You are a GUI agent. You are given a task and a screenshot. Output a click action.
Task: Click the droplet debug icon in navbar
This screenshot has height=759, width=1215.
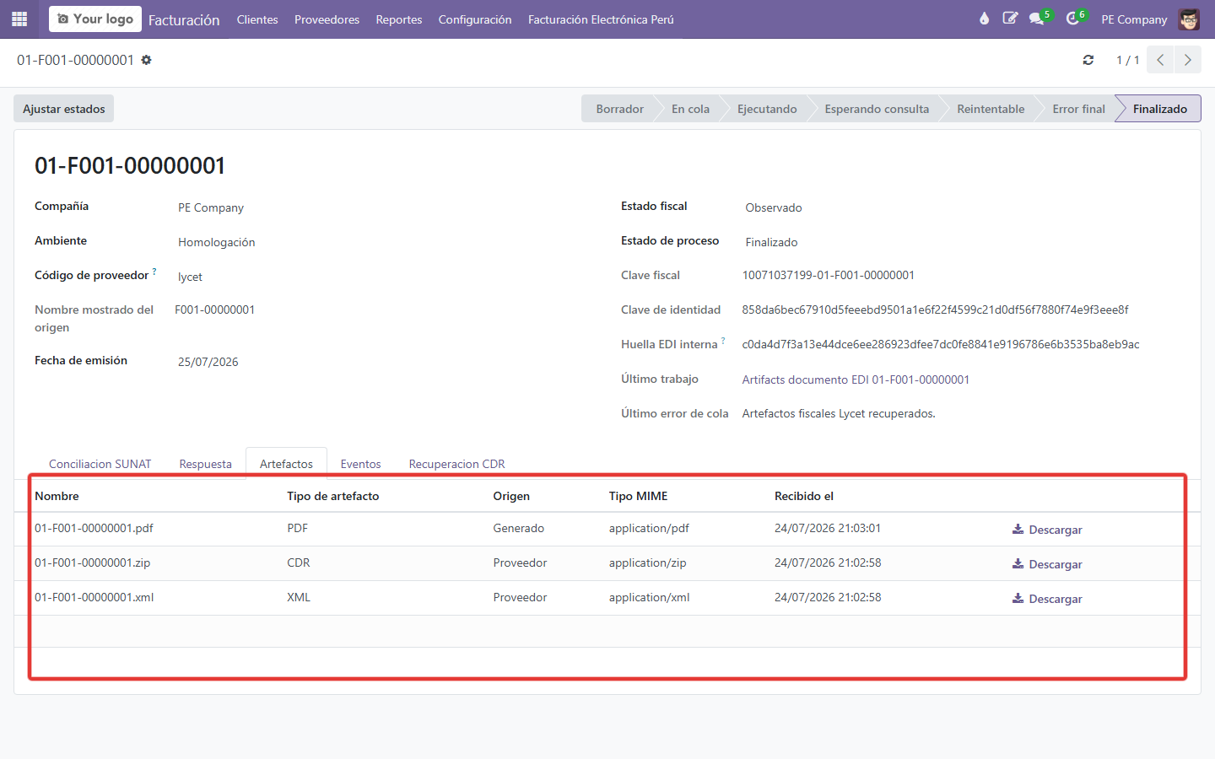tap(984, 19)
